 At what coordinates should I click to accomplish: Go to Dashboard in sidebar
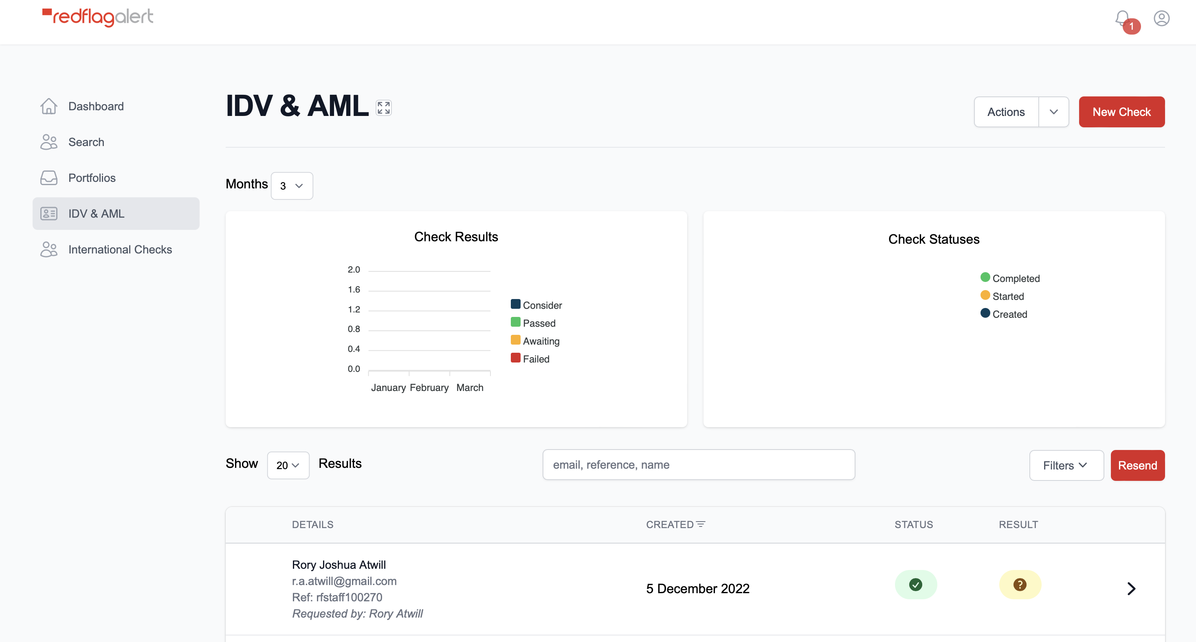[96, 106]
